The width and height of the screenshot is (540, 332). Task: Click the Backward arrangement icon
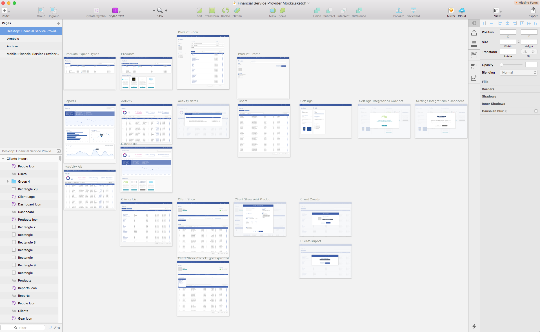point(413,10)
